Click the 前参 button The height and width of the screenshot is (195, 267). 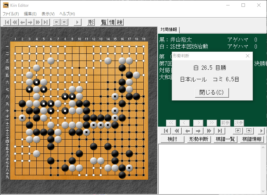click(x=225, y=123)
